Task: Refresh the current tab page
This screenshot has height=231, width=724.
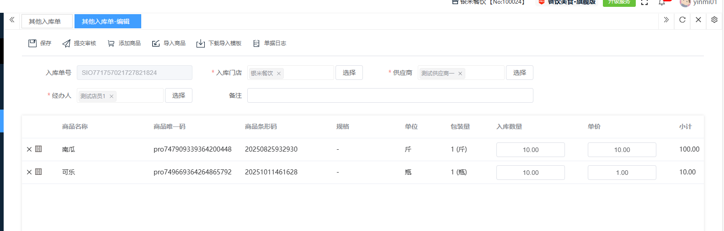Action: coord(682,20)
